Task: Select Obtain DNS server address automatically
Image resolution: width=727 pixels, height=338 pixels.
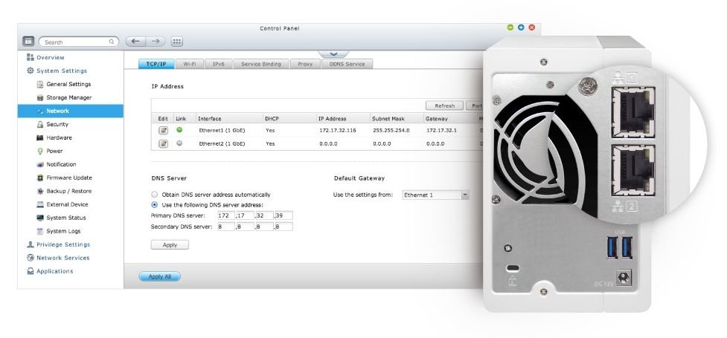Action: click(x=155, y=195)
